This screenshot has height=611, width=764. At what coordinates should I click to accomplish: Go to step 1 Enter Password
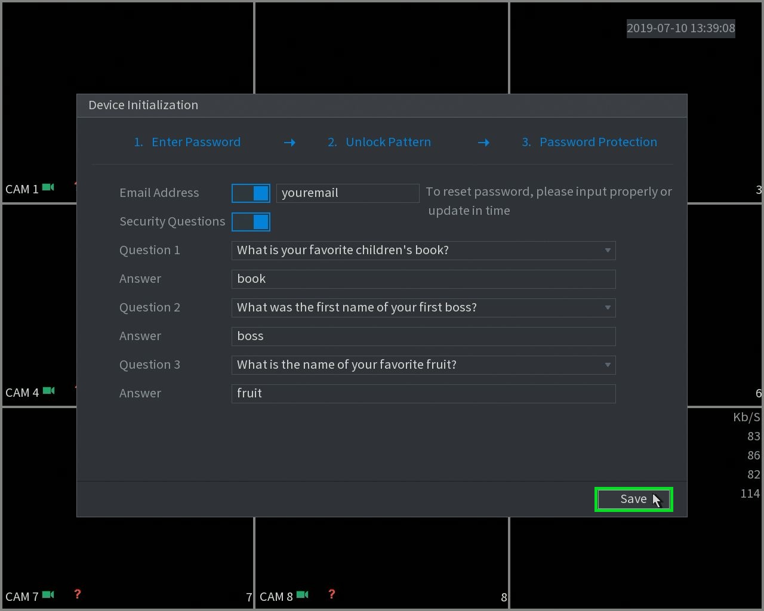click(187, 142)
